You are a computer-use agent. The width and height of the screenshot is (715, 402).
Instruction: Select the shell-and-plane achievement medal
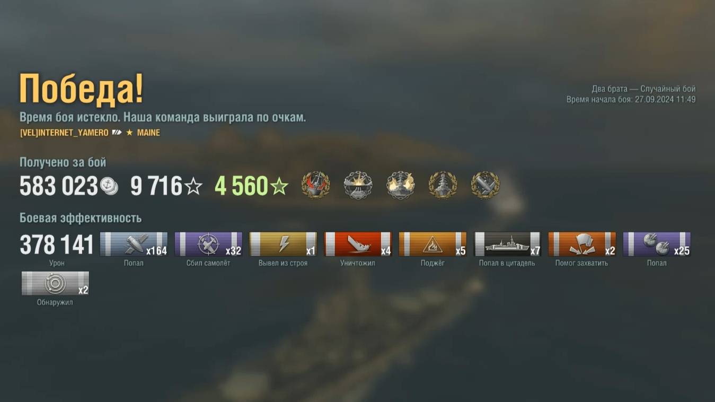click(486, 185)
